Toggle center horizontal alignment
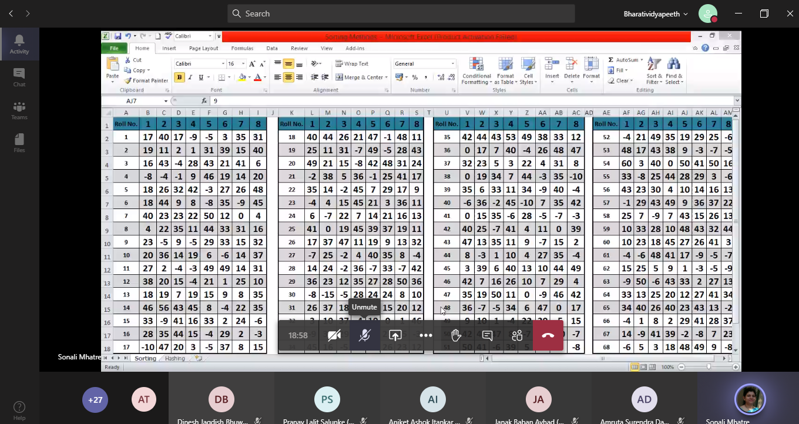The image size is (799, 424). (288, 78)
